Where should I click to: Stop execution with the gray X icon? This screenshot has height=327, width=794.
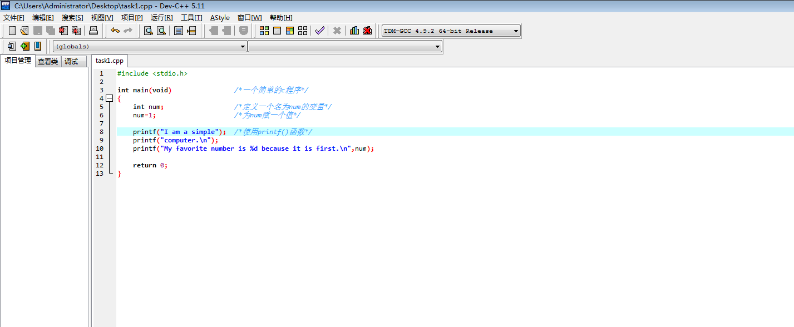[x=337, y=31]
